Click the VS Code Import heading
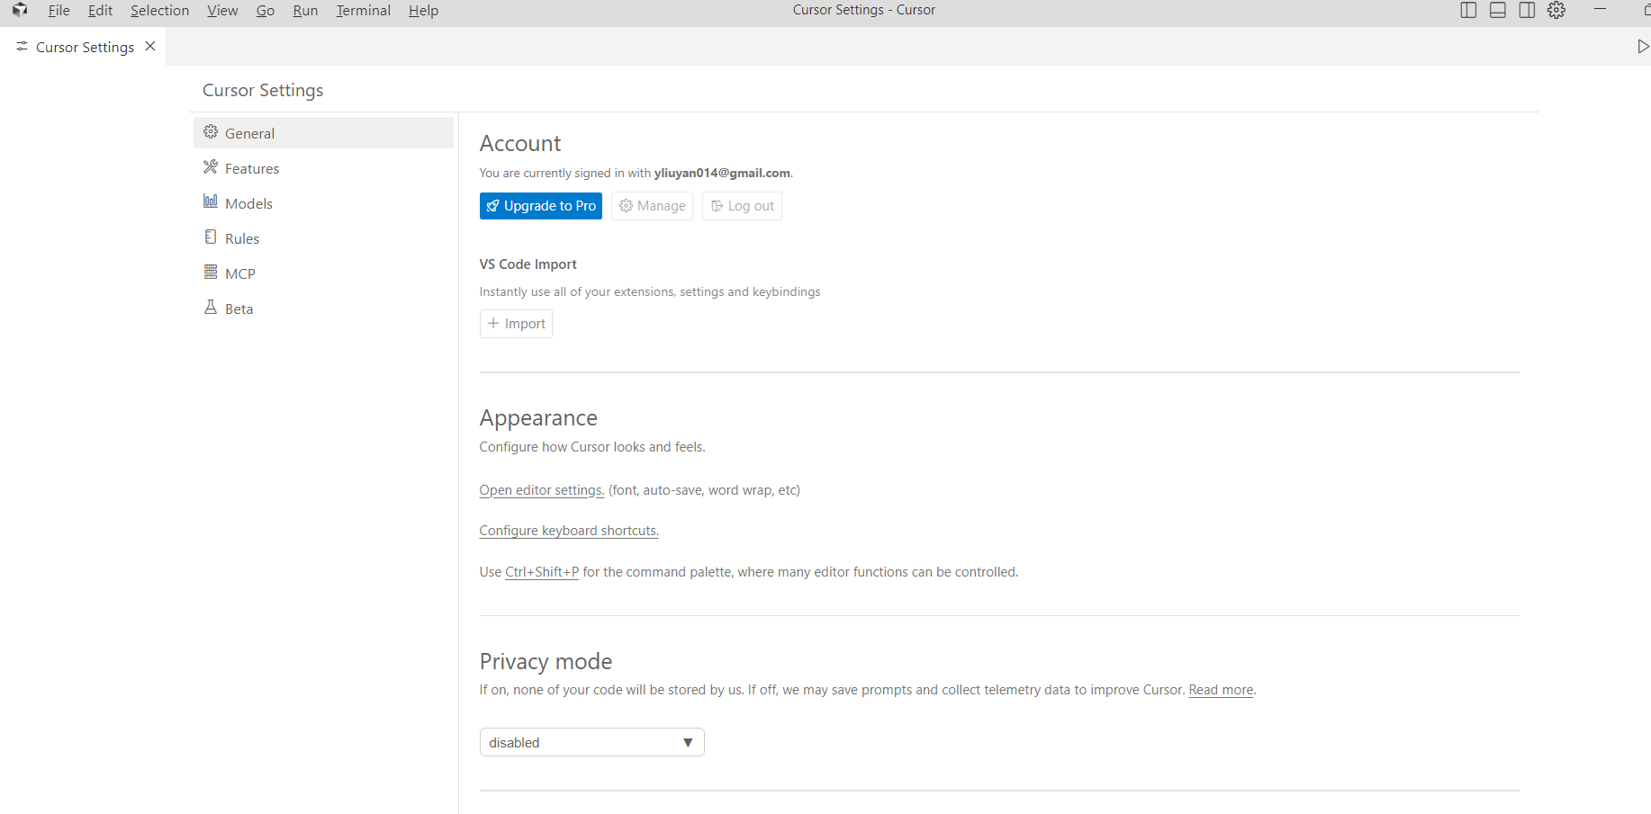This screenshot has height=814, width=1651. tap(528, 264)
